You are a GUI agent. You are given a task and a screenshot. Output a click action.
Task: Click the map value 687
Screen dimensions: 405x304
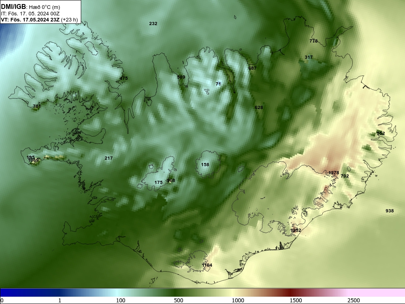coord(252,68)
